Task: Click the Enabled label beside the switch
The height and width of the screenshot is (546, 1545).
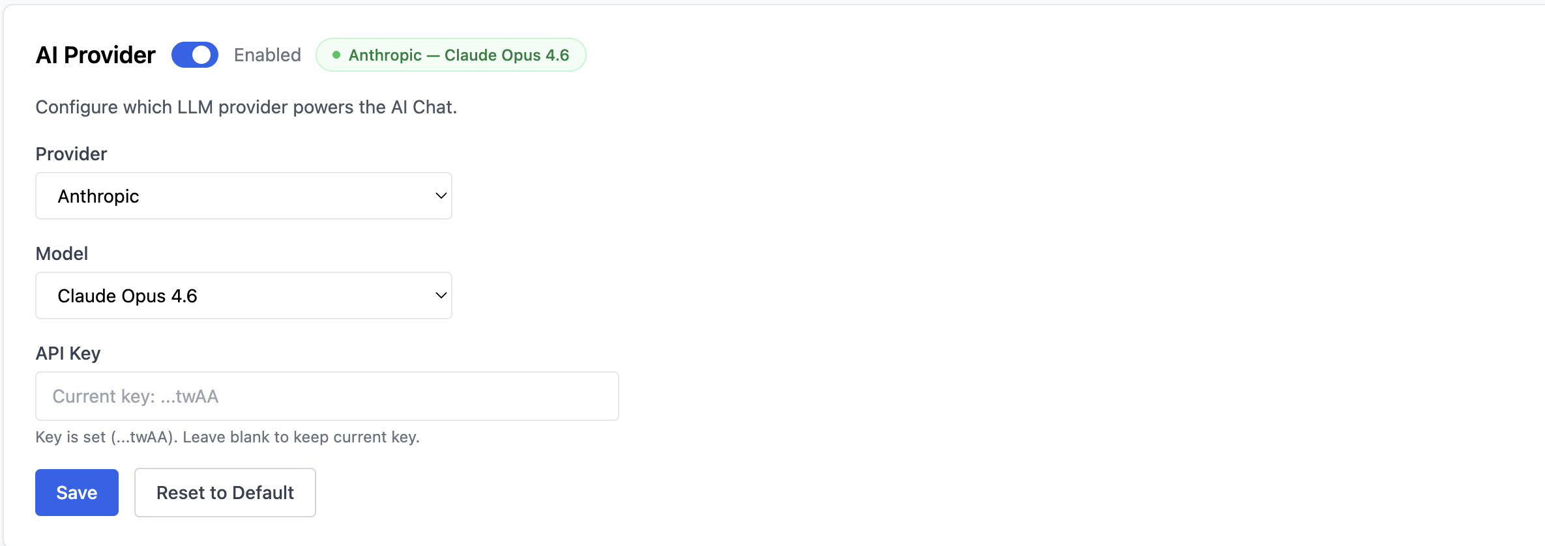Action: [267, 55]
